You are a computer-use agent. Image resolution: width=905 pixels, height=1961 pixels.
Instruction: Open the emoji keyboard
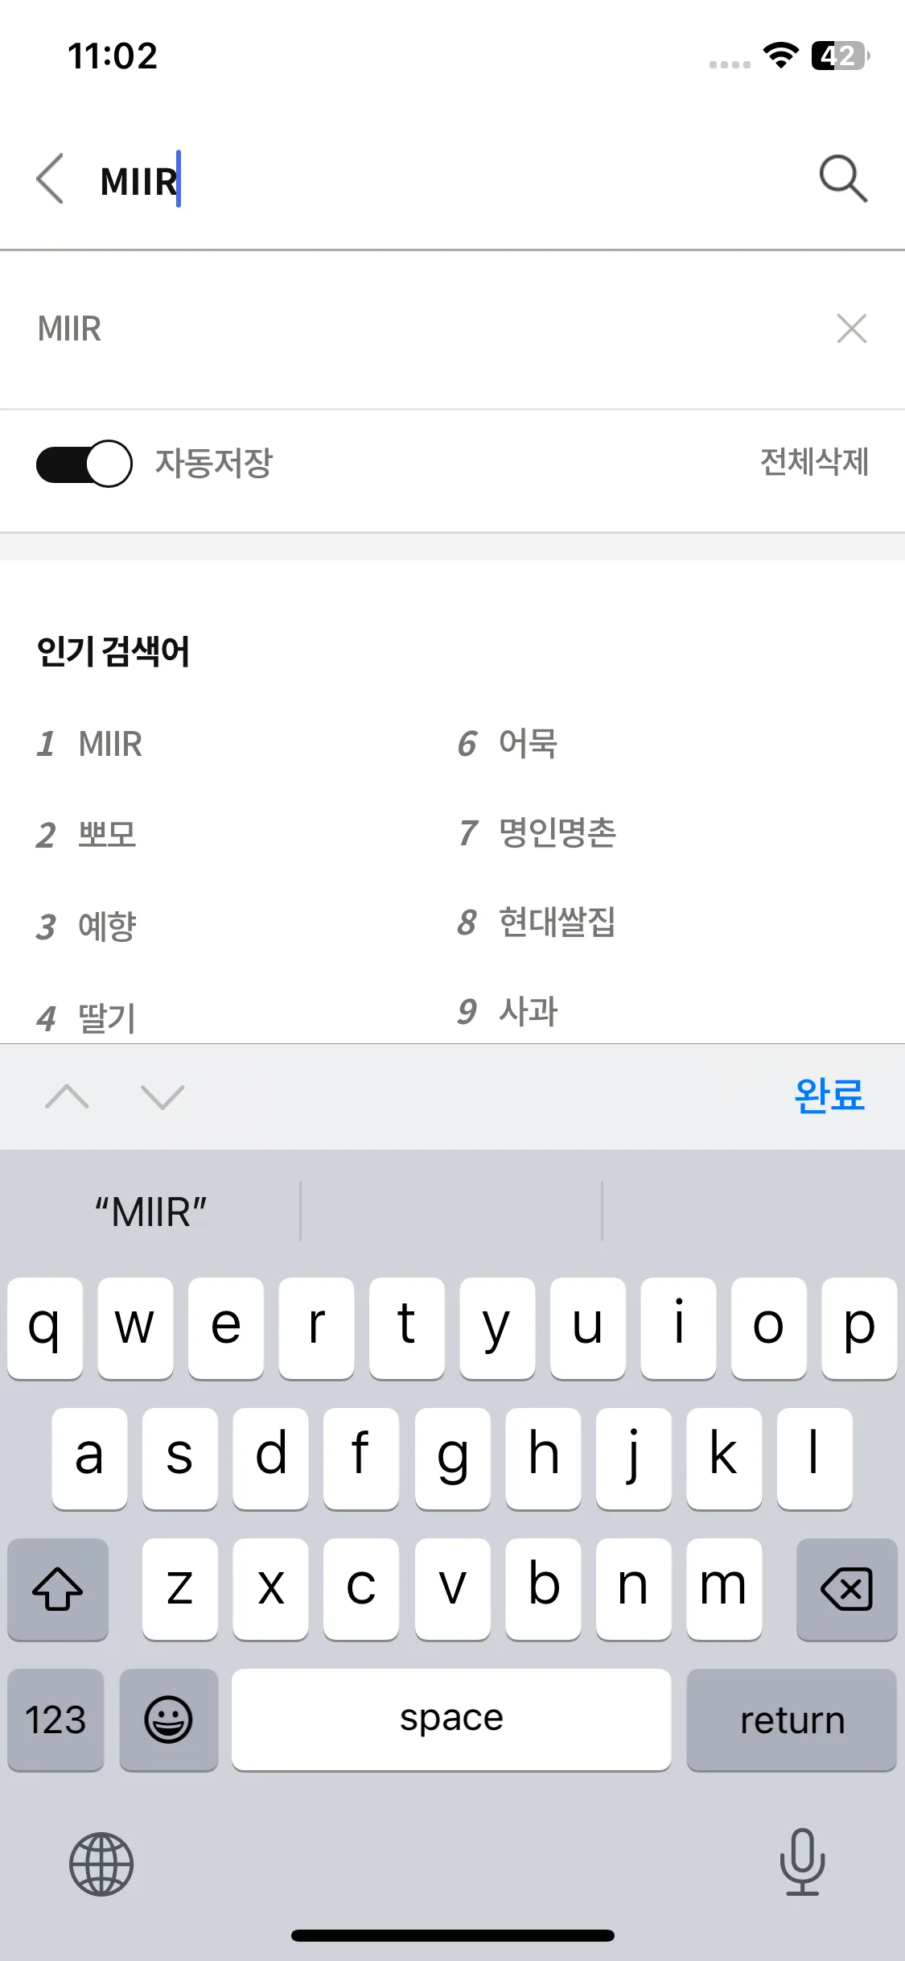[x=169, y=1719]
